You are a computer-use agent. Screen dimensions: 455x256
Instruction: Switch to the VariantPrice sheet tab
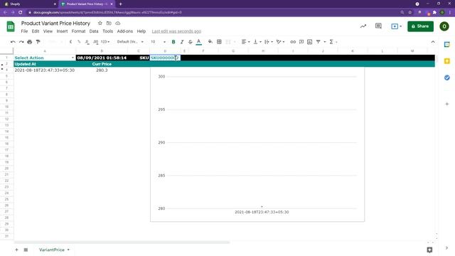(54, 250)
